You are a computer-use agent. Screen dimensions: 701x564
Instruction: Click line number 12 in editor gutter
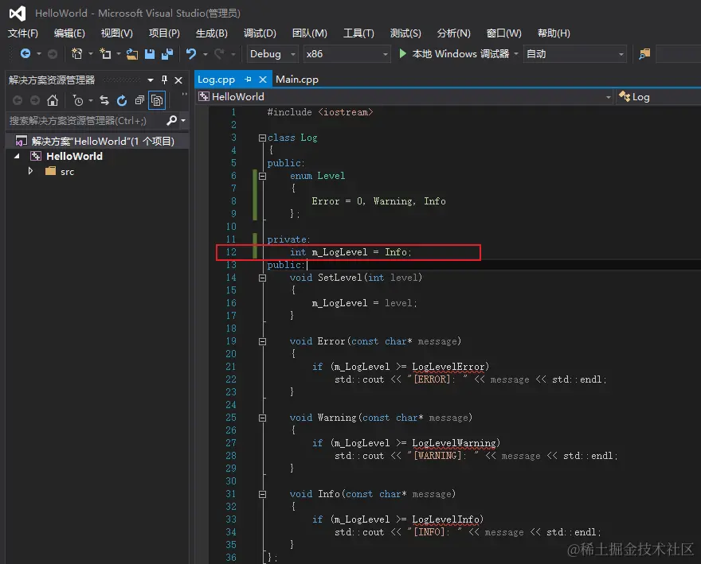[x=231, y=252]
